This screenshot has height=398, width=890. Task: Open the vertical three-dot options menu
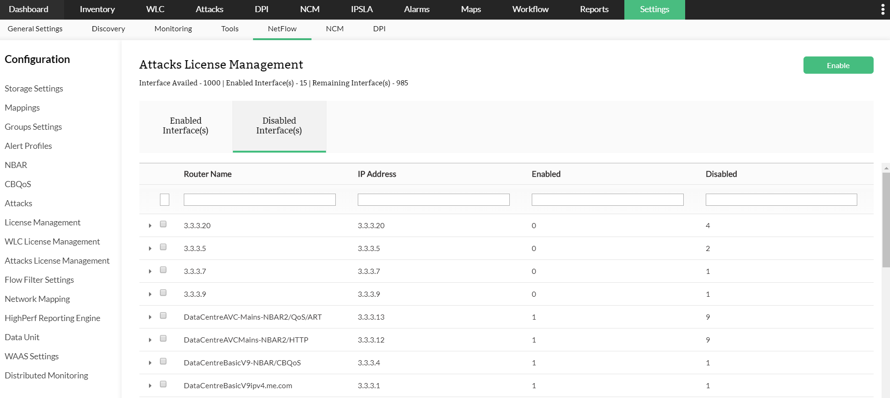click(x=883, y=10)
